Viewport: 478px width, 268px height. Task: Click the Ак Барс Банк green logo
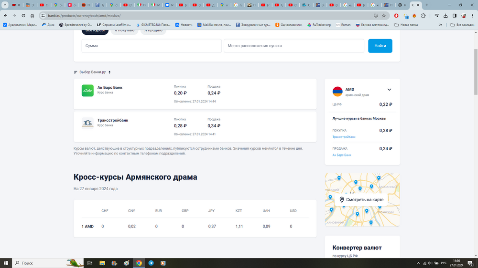(87, 90)
